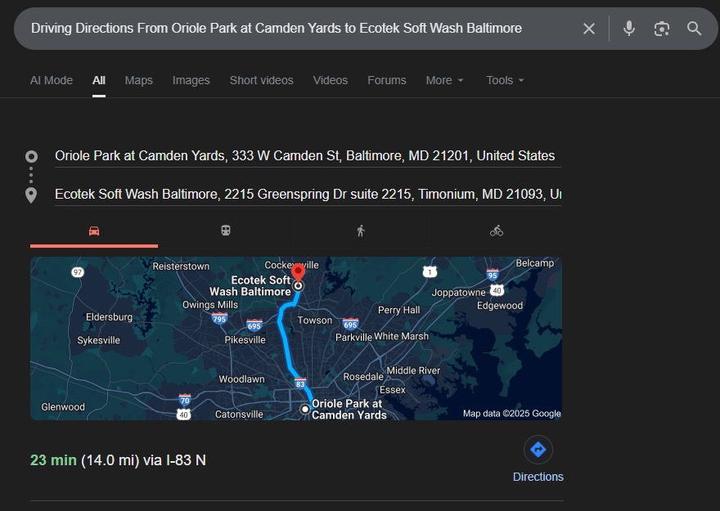Switch to the Images tab

pos(191,80)
